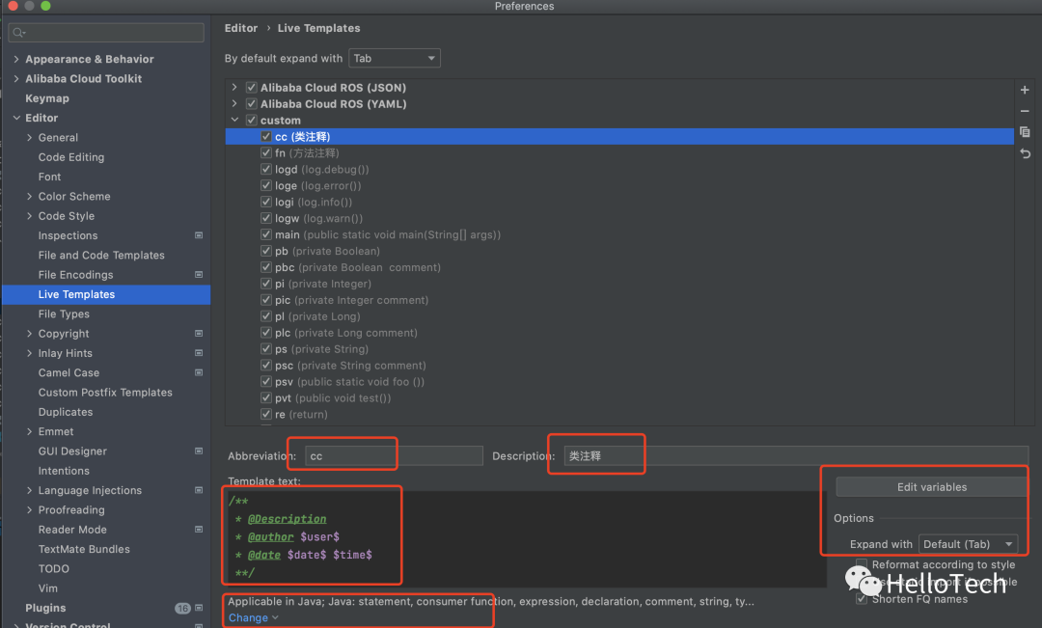Image resolution: width=1042 pixels, height=628 pixels.
Task: Click the search magnifier icon in sidebar
Action: [x=19, y=33]
